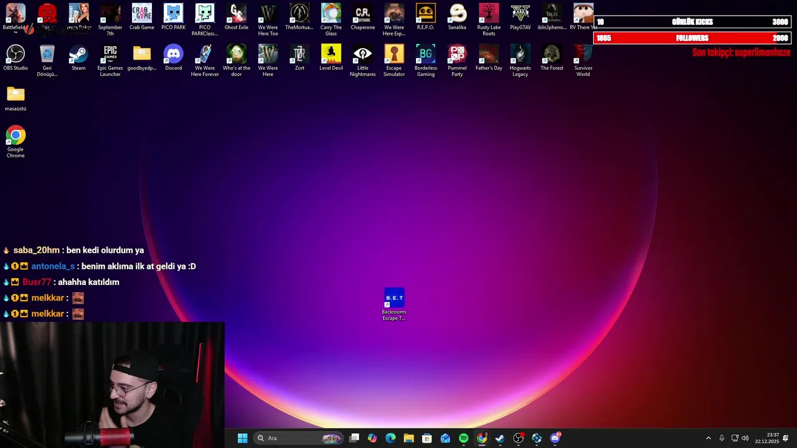Open the goodbyedp folder
This screenshot has height=448, width=797.
pyautogui.click(x=142, y=57)
